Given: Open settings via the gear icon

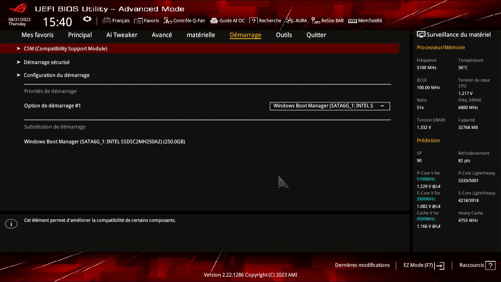Looking at the screenshot, I should click(x=87, y=19).
